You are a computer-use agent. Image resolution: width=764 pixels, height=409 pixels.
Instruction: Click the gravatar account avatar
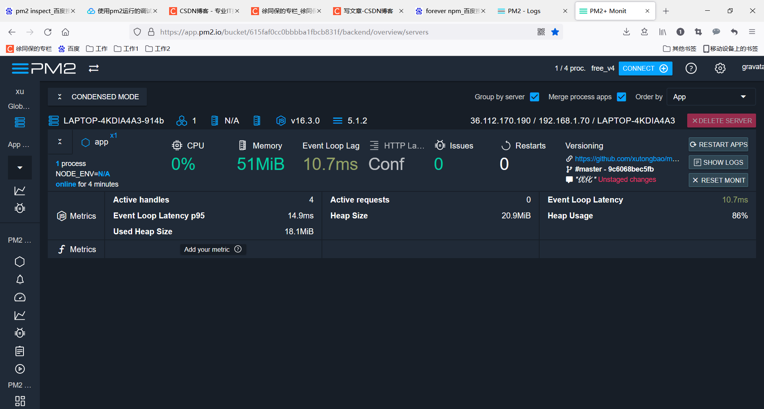pyautogui.click(x=753, y=67)
